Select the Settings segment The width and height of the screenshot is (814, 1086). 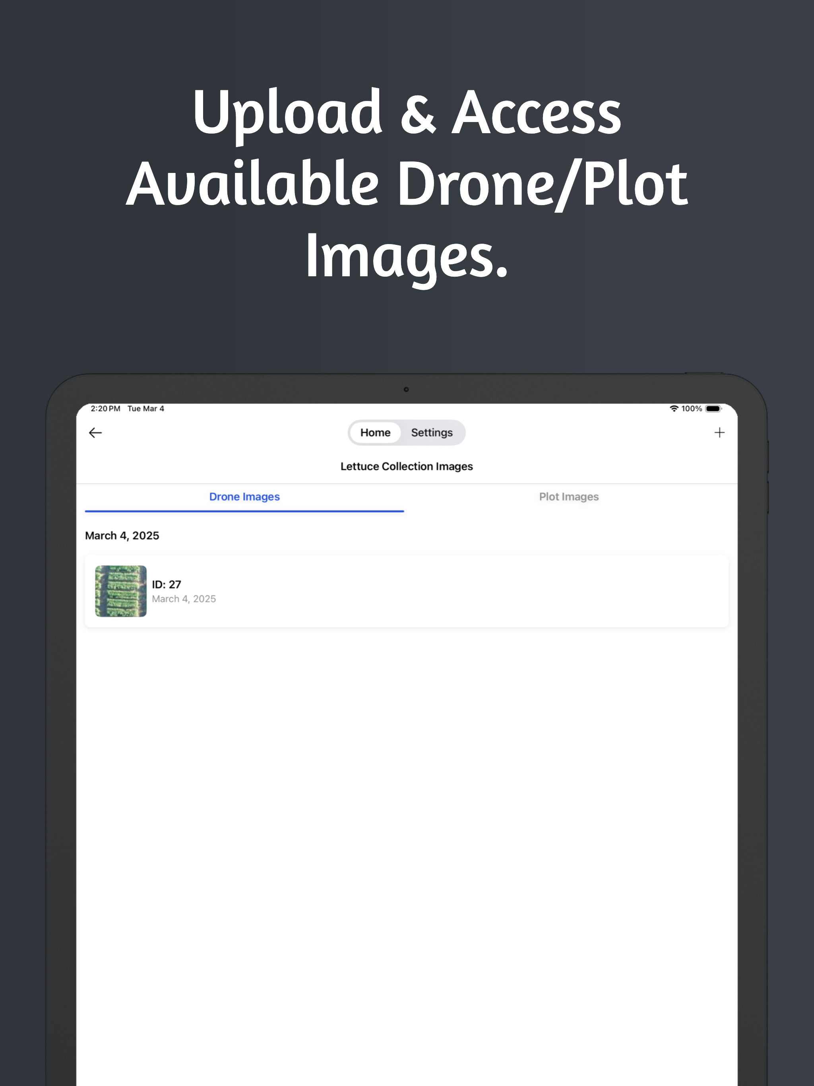coord(432,432)
